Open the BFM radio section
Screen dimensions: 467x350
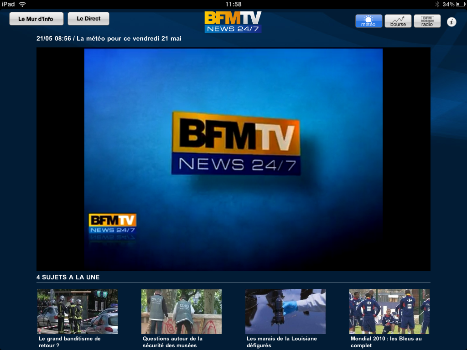click(427, 21)
